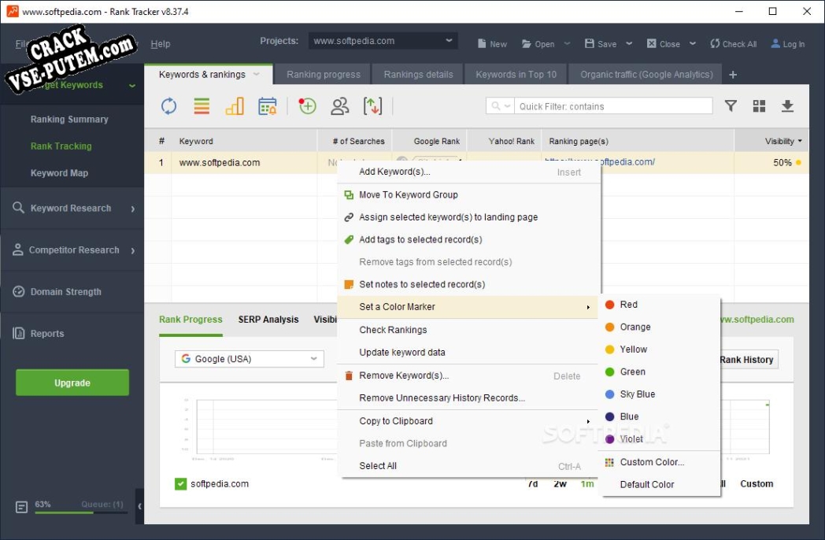Click the Quick Filter input field
The image size is (825, 540).
coord(613,106)
